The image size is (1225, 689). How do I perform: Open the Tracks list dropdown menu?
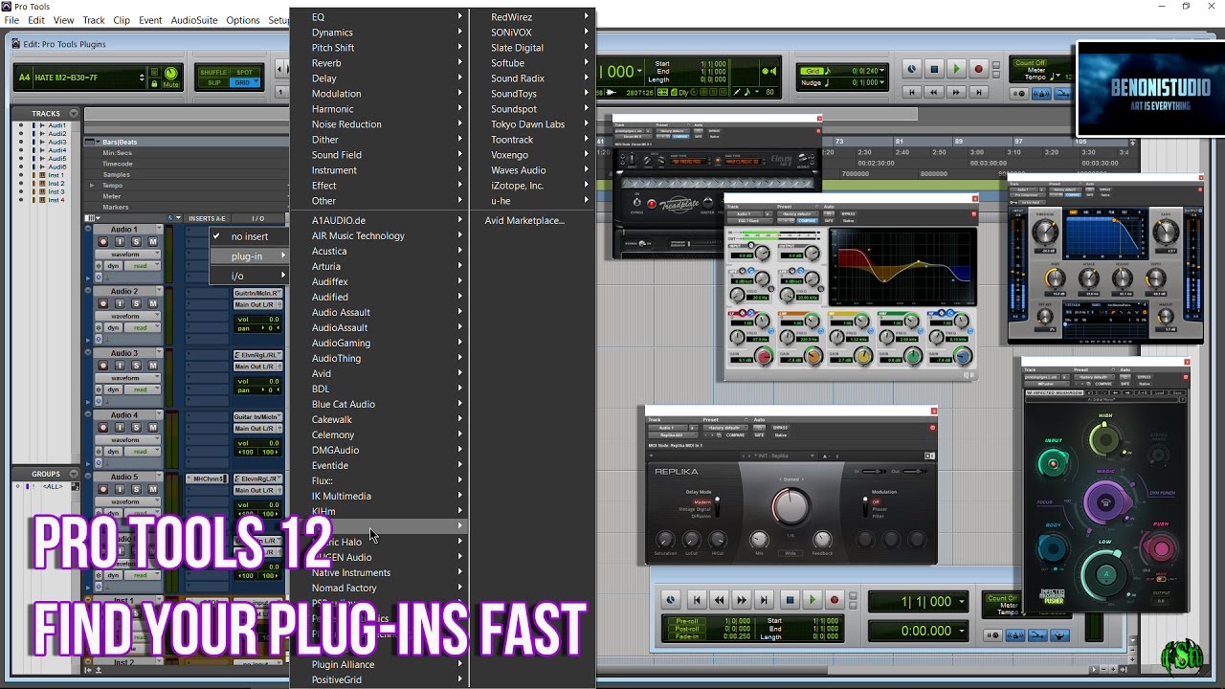(74, 114)
